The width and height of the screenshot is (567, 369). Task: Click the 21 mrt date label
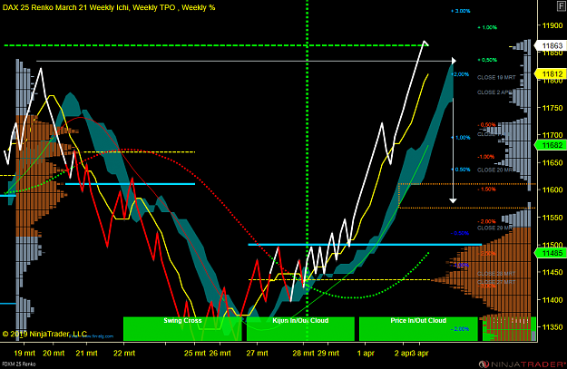[x=86, y=353]
